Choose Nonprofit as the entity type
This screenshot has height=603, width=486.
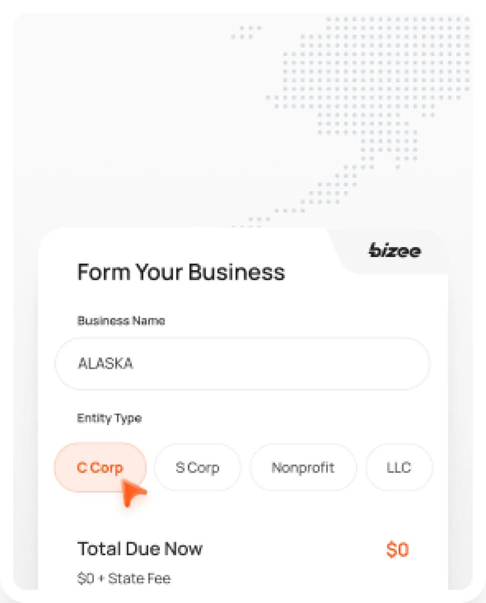pyautogui.click(x=303, y=467)
